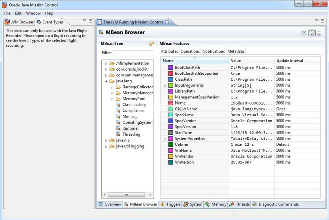Sort by the Update Interval column header
The width and height of the screenshot is (329, 220).
297,61
